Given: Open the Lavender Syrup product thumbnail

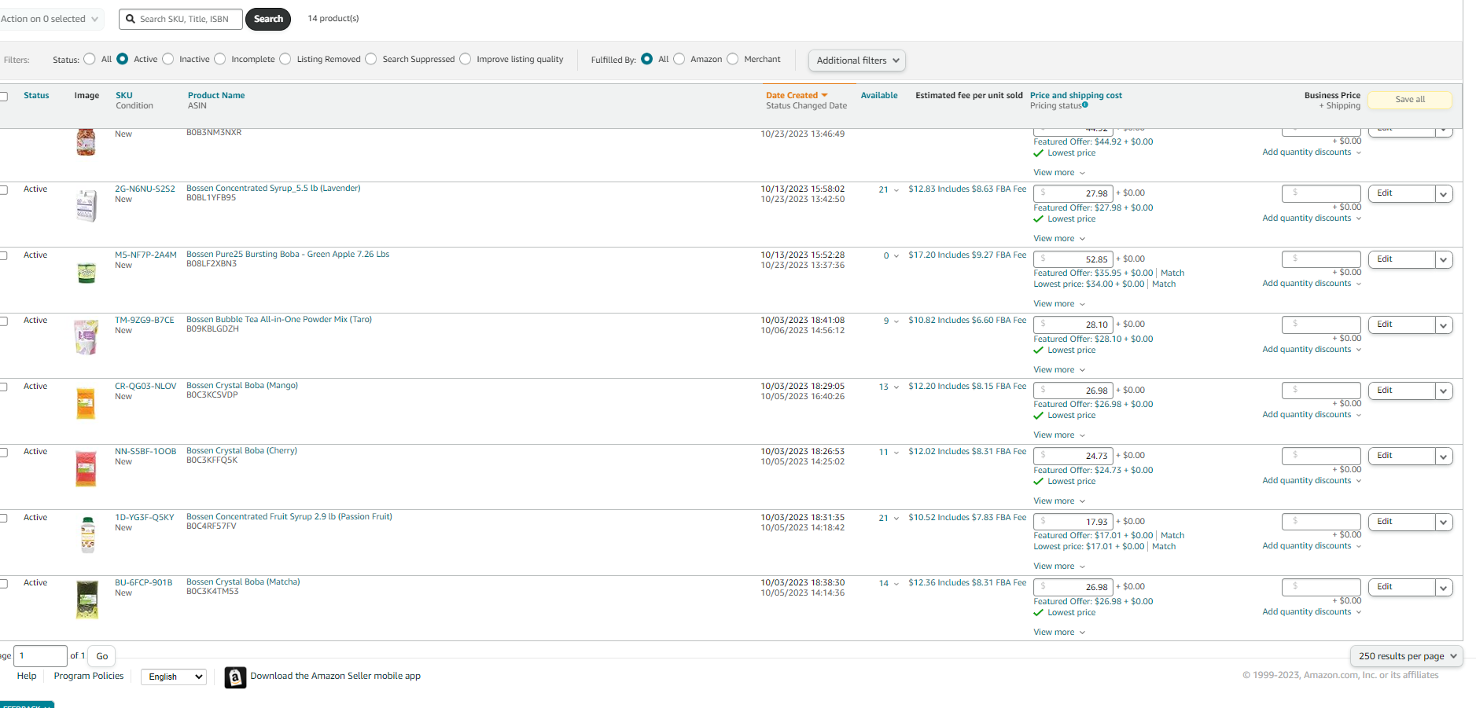Looking at the screenshot, I should 86,205.
